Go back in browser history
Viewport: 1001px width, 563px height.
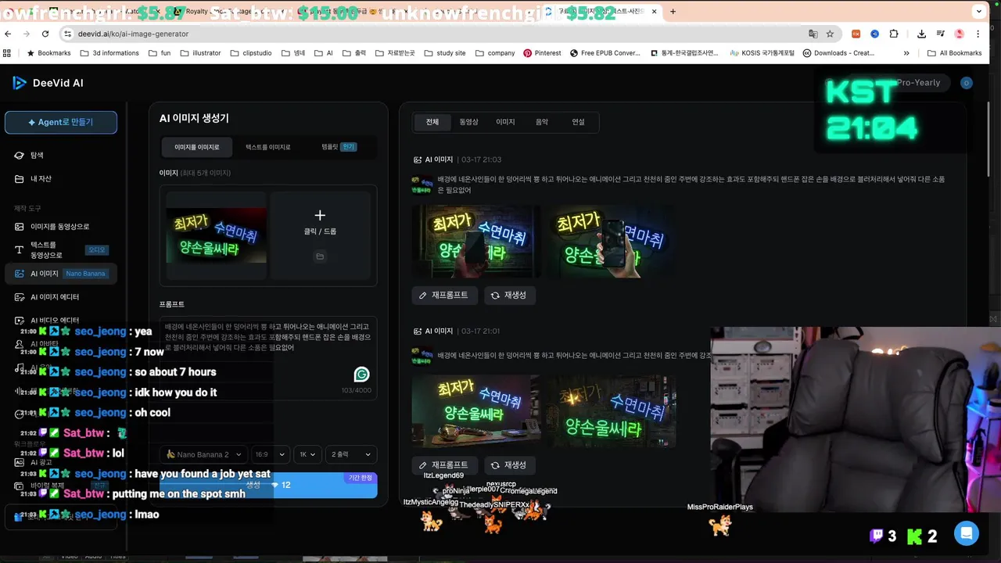click(9, 34)
